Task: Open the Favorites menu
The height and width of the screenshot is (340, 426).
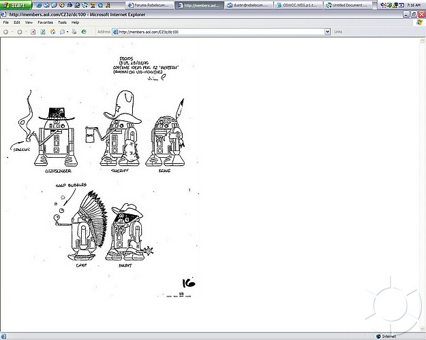Action: coord(46,22)
